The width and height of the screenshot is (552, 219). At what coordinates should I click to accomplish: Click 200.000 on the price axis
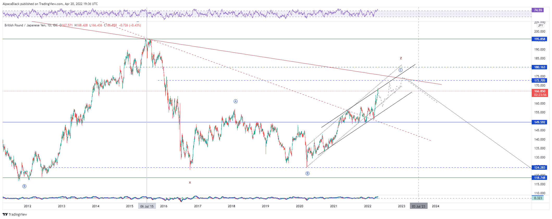(539, 32)
